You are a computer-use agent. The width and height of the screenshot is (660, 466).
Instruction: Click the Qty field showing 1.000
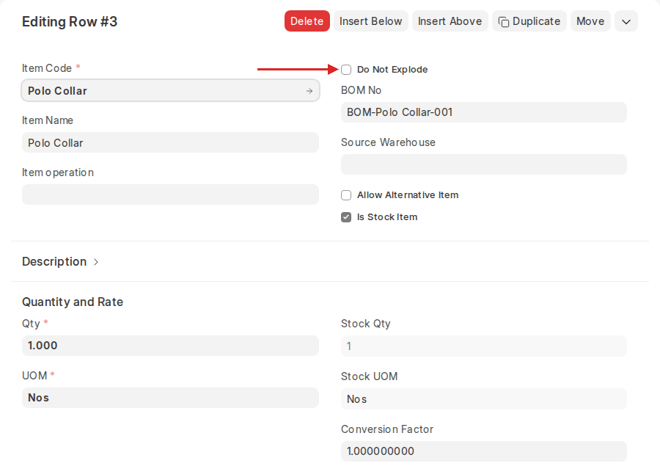tap(170, 346)
